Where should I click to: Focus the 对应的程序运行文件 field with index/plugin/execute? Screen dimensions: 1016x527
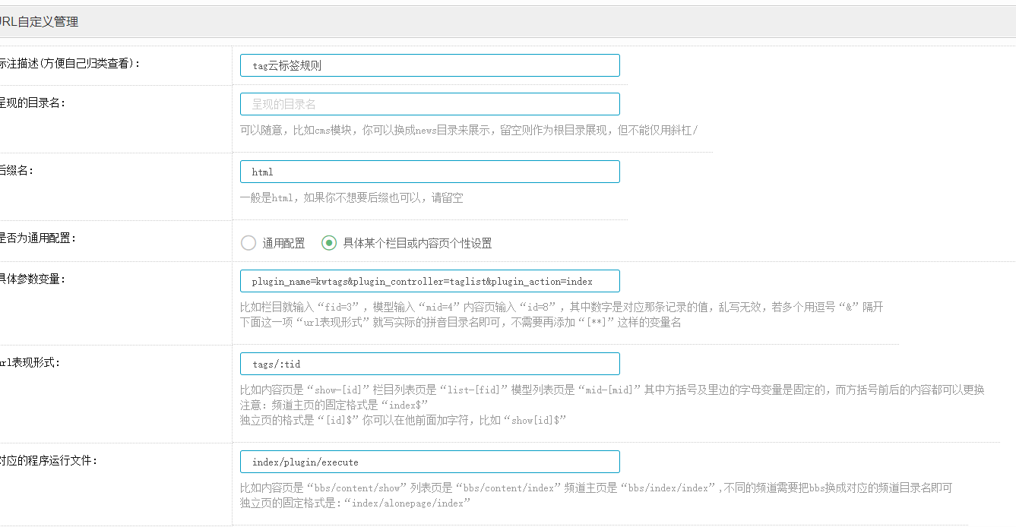(x=429, y=462)
